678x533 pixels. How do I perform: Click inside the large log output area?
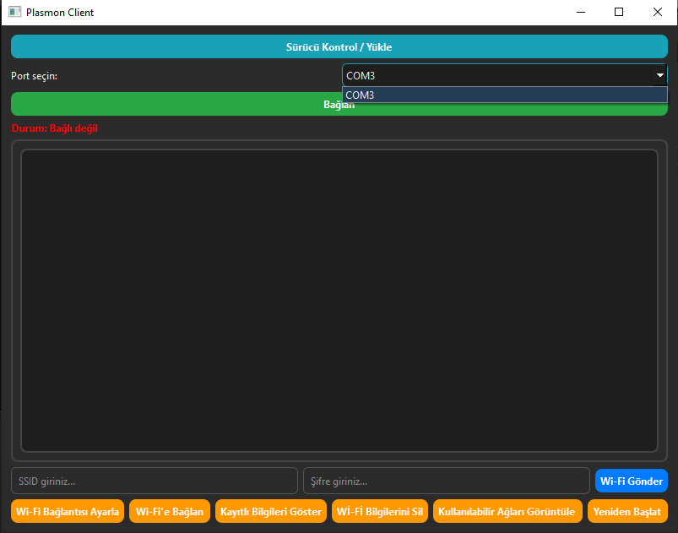coord(339,300)
